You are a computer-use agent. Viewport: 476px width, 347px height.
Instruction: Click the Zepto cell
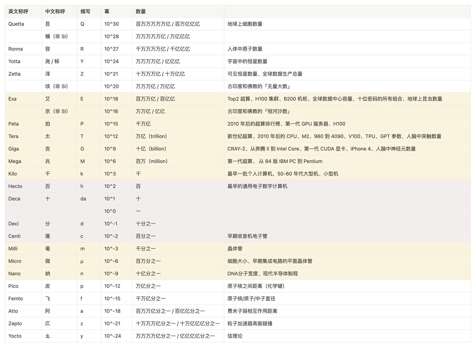[x=23, y=324]
